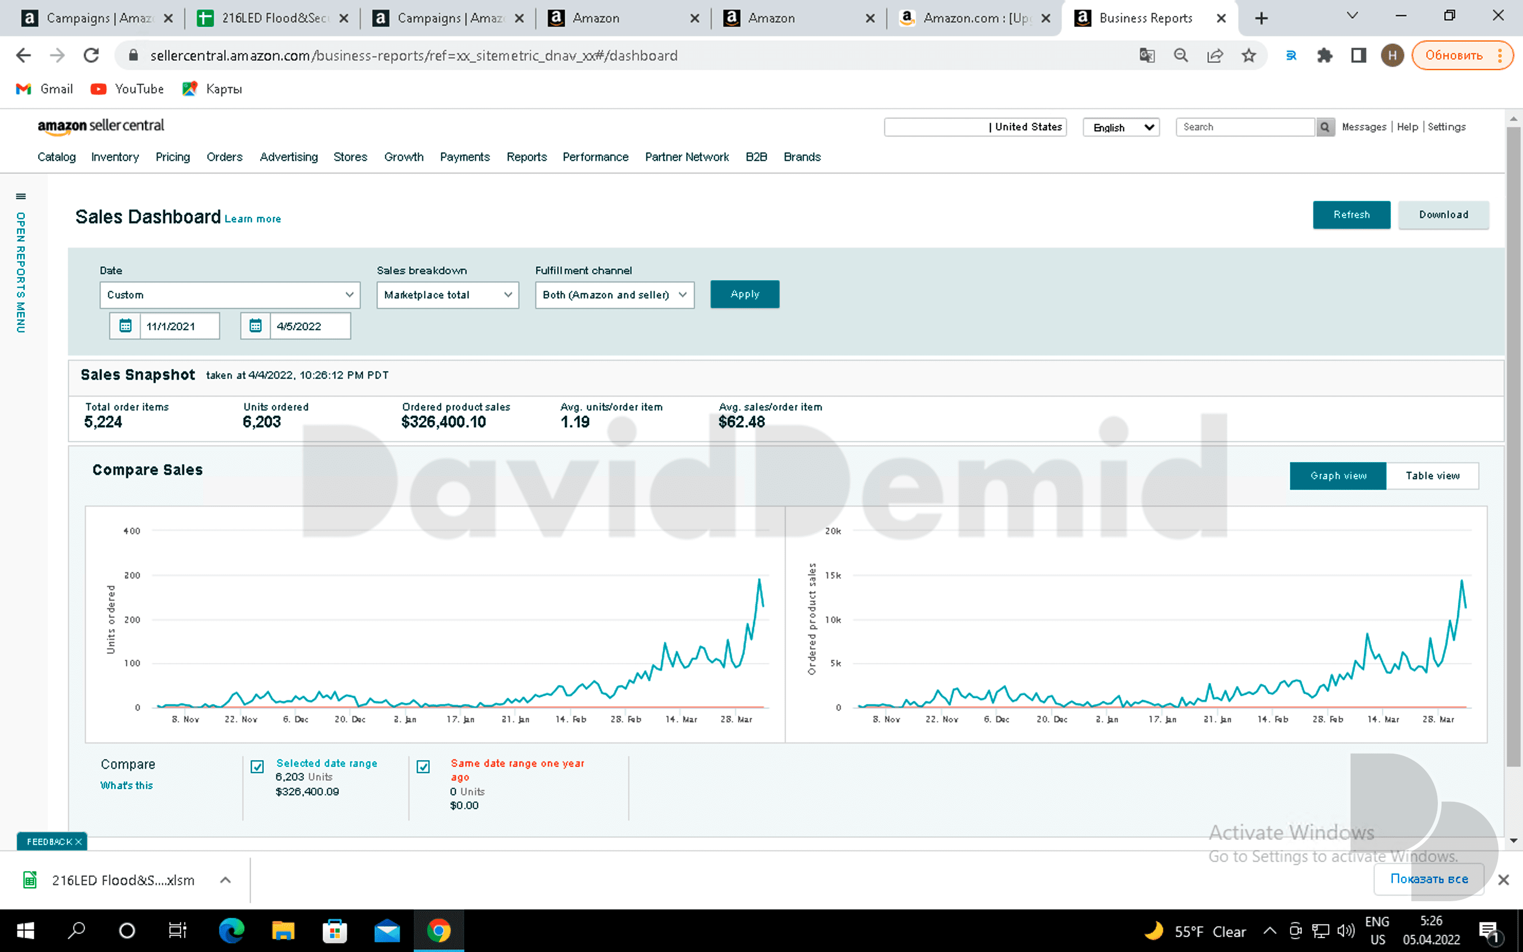This screenshot has height=952, width=1523.
Task: Open Microsoft Store from taskbar
Action: coord(335,931)
